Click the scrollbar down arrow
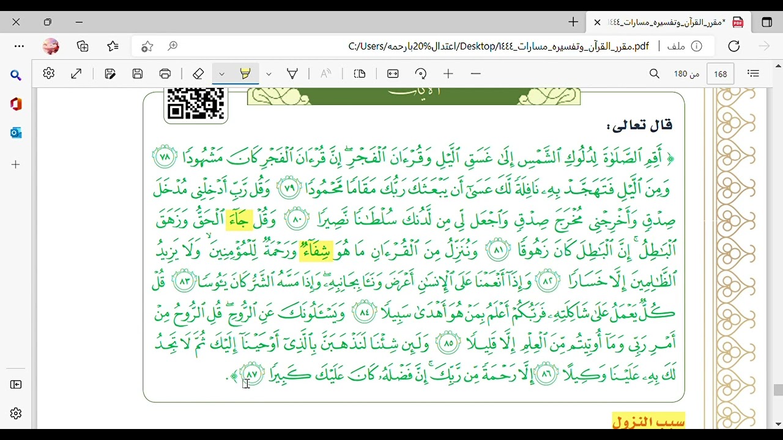Viewport: 783px width, 440px height. point(778,424)
